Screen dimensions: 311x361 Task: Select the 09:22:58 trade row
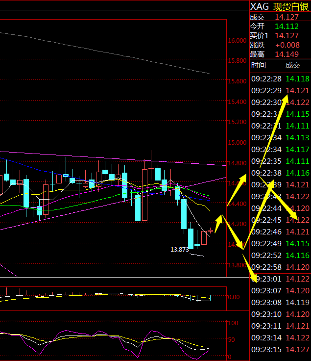click(x=280, y=267)
